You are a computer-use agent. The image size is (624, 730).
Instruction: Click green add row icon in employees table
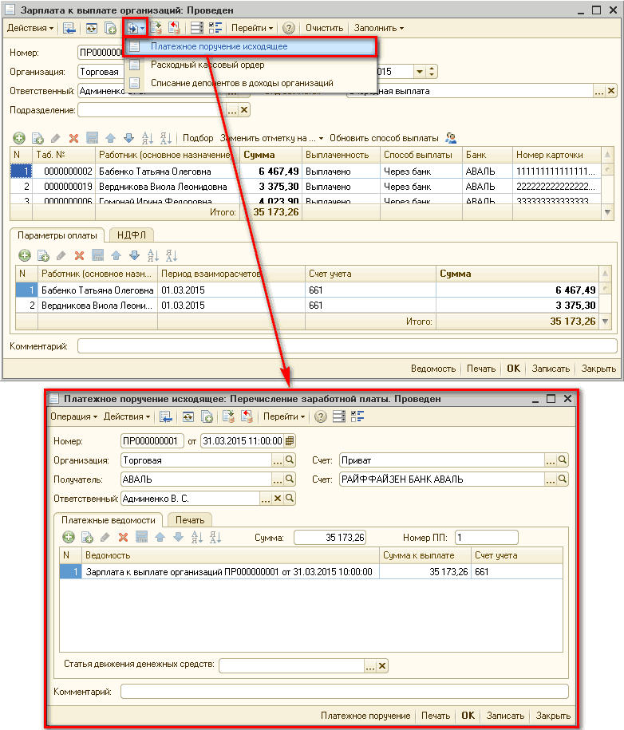tap(18, 138)
